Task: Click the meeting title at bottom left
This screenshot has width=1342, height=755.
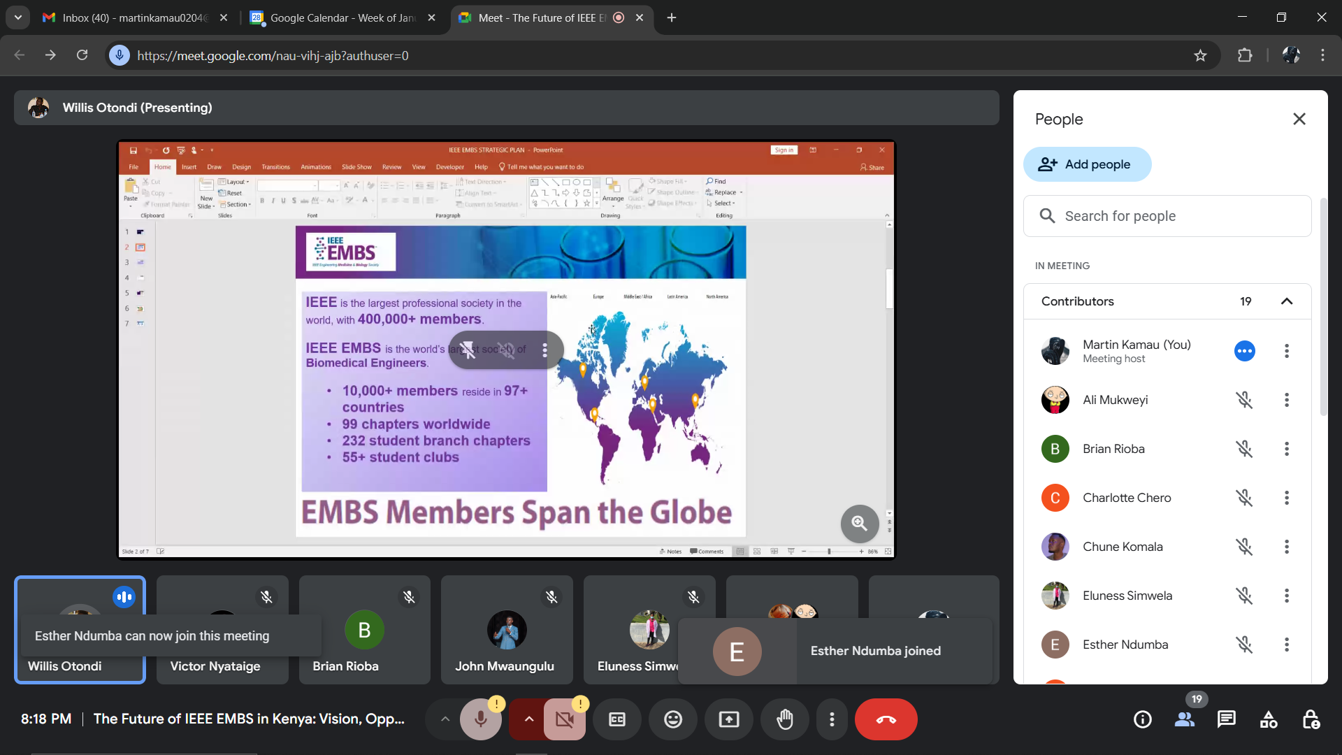Action: pos(249,719)
